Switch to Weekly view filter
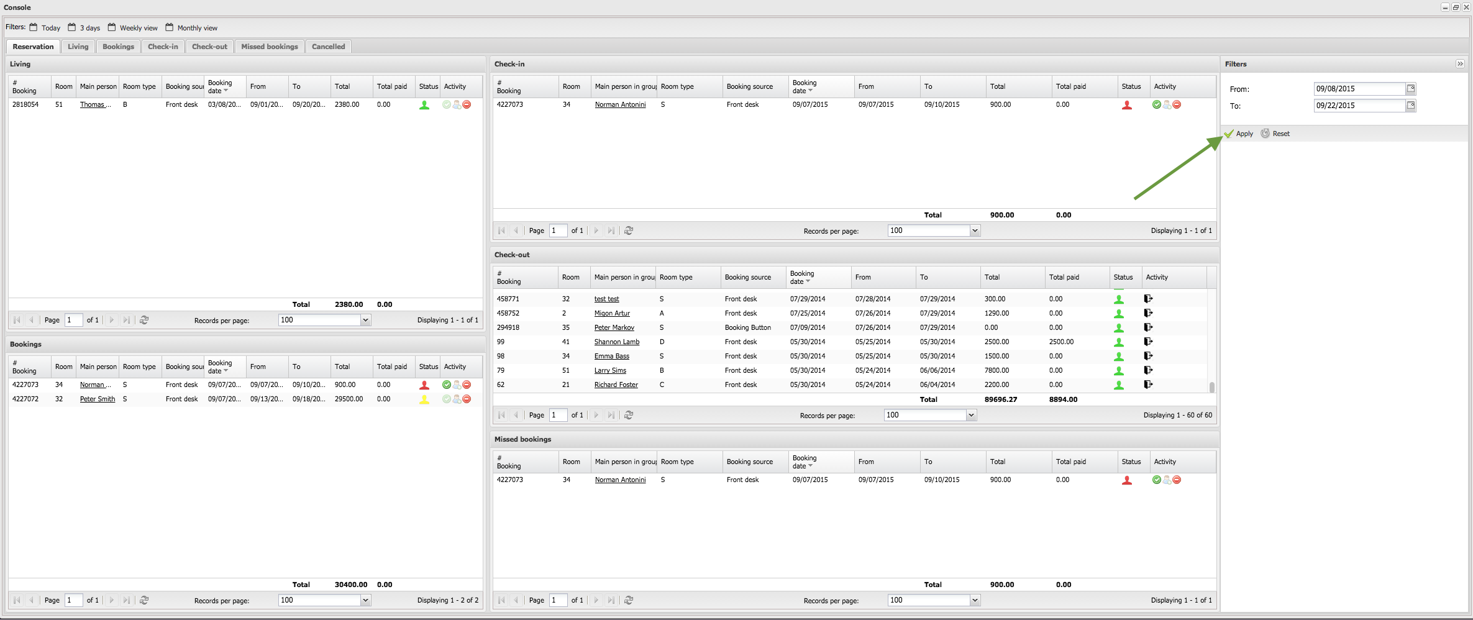Screen dimensions: 1473x620 pos(132,27)
